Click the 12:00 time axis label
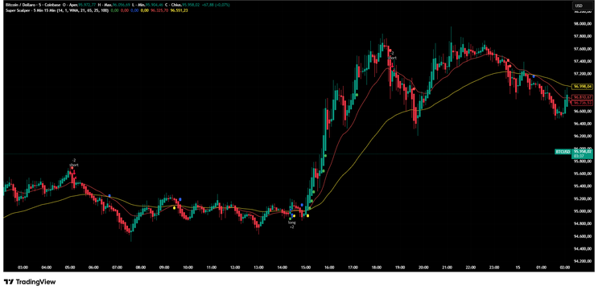The image size is (598, 290). click(x=235, y=268)
